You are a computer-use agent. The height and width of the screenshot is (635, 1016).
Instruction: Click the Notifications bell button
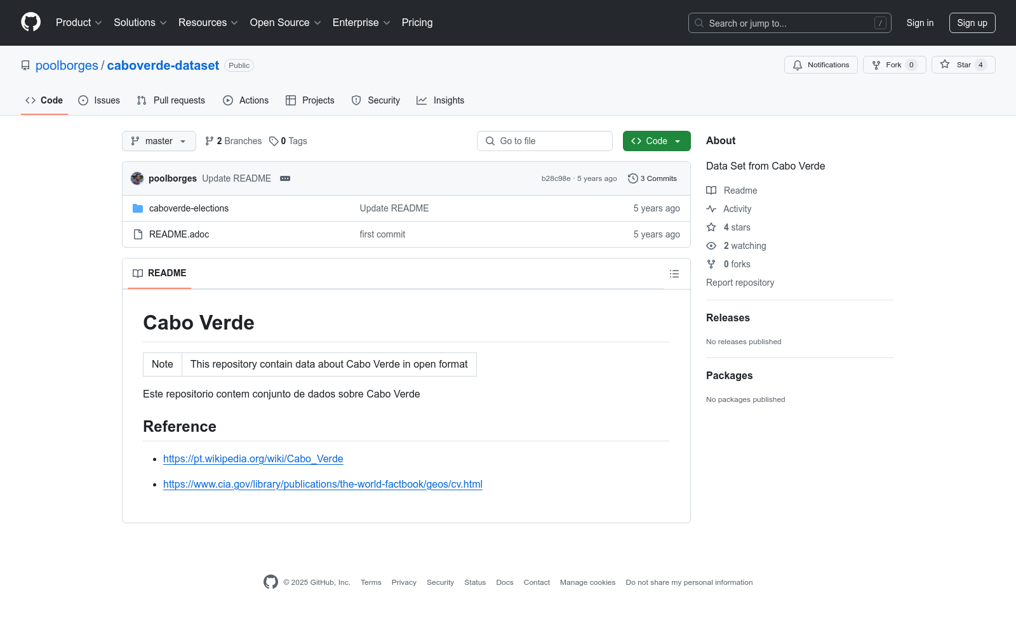821,65
